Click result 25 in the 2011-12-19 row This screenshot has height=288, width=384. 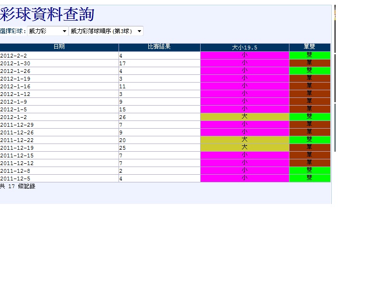click(x=159, y=148)
